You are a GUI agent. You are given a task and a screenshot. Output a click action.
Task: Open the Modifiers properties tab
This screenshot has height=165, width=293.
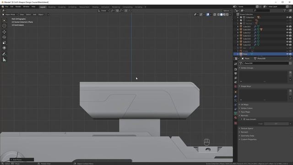235,96
